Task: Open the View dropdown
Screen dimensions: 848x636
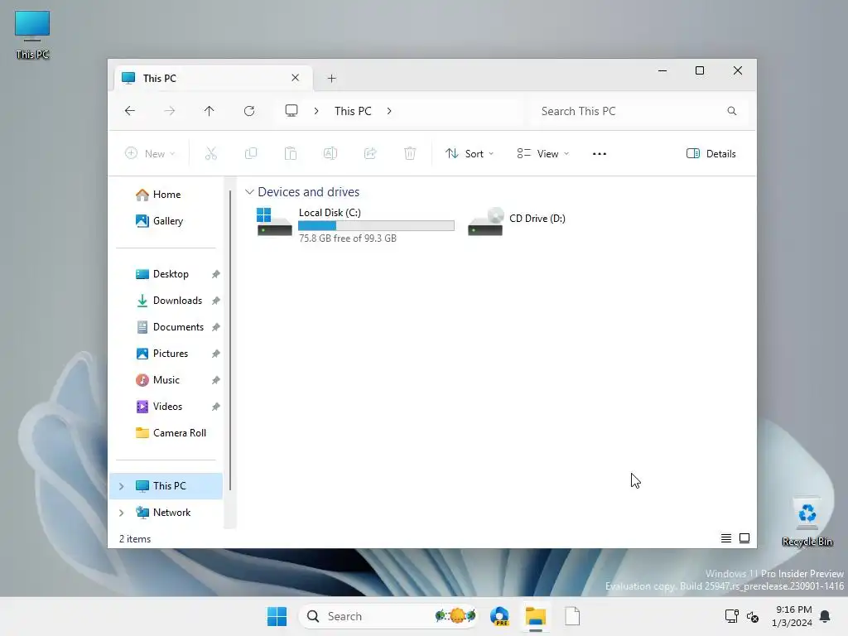Action: pyautogui.click(x=542, y=153)
